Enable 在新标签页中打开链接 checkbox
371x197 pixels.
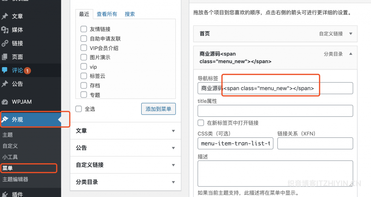tap(201, 123)
